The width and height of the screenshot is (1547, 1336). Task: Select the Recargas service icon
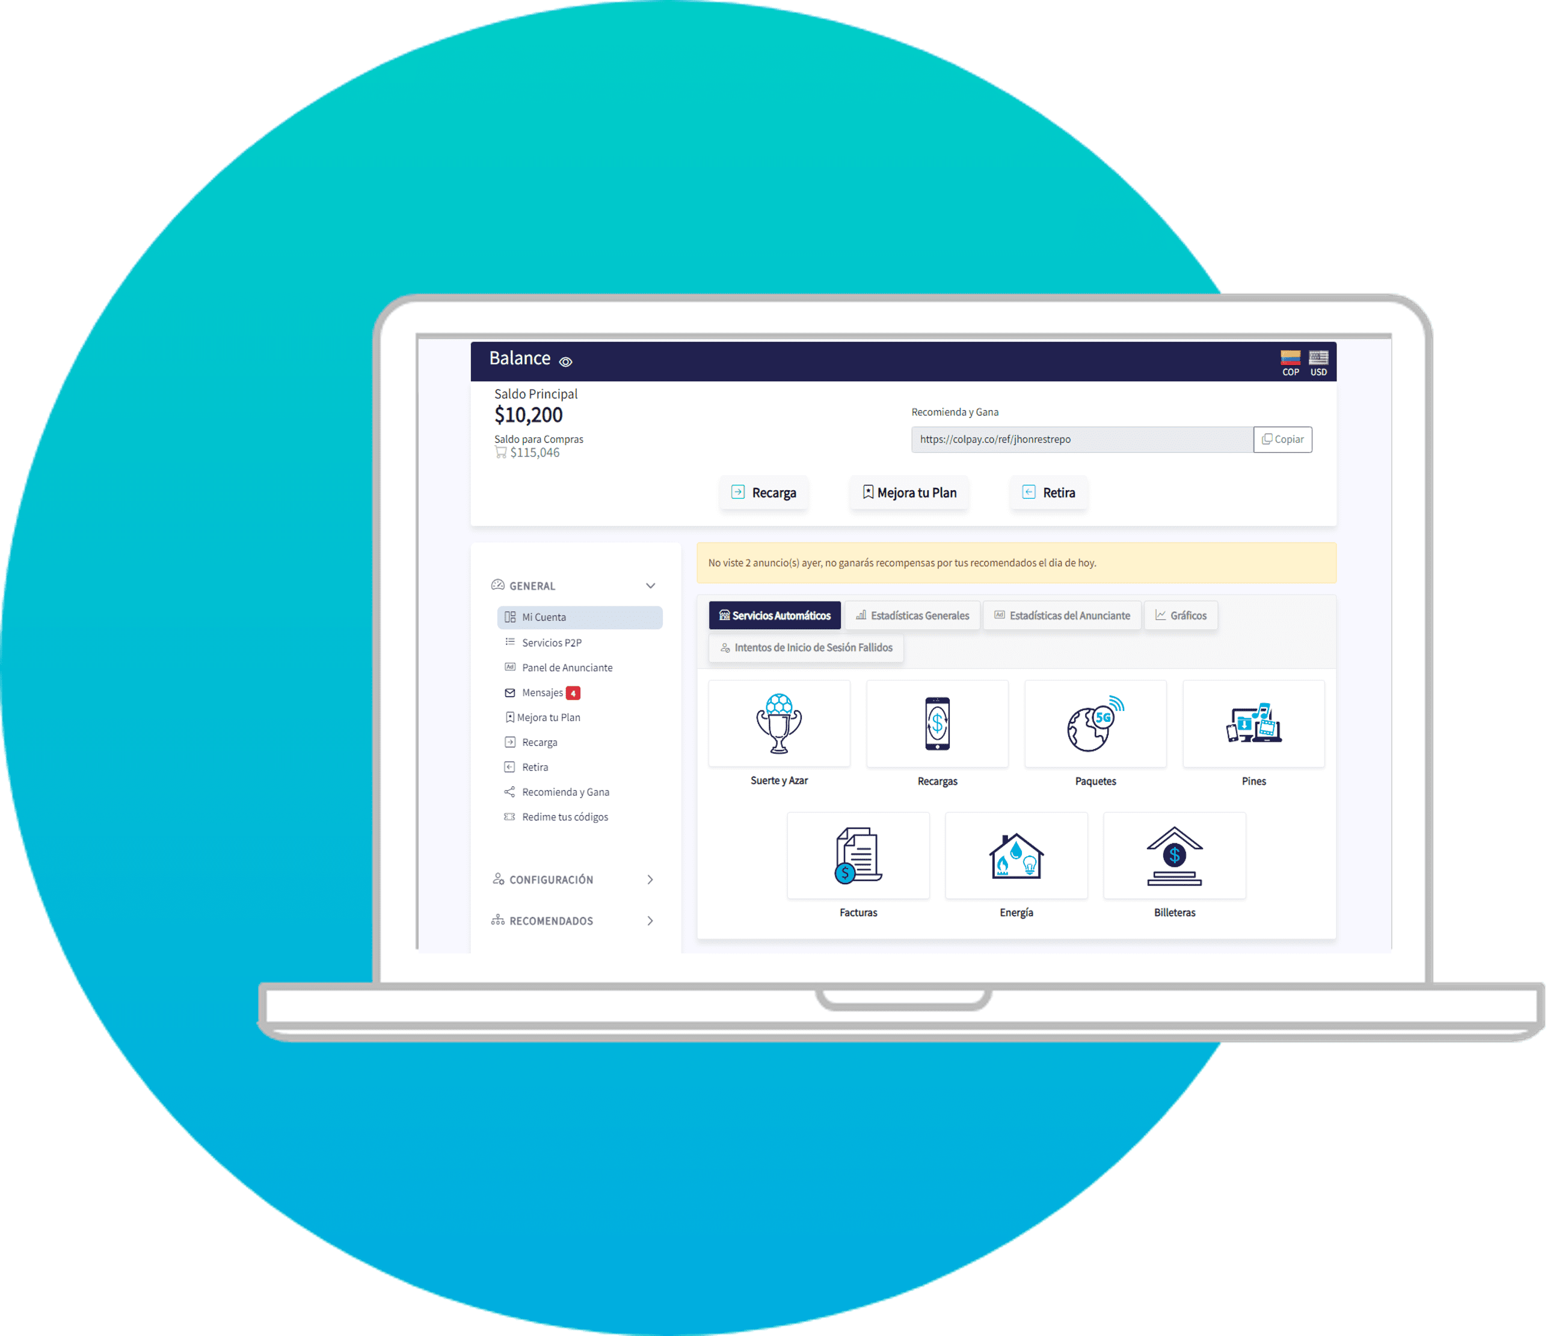pyautogui.click(x=938, y=731)
